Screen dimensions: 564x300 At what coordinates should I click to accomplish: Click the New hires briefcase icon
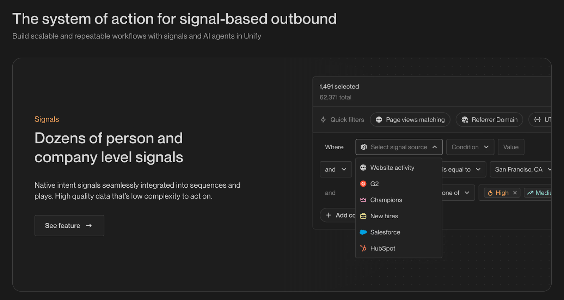click(x=363, y=216)
